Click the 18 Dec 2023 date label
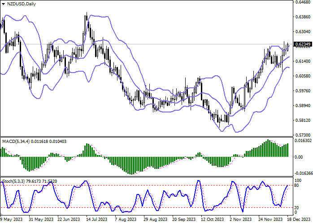This screenshot has width=313, height=224. [299, 220]
